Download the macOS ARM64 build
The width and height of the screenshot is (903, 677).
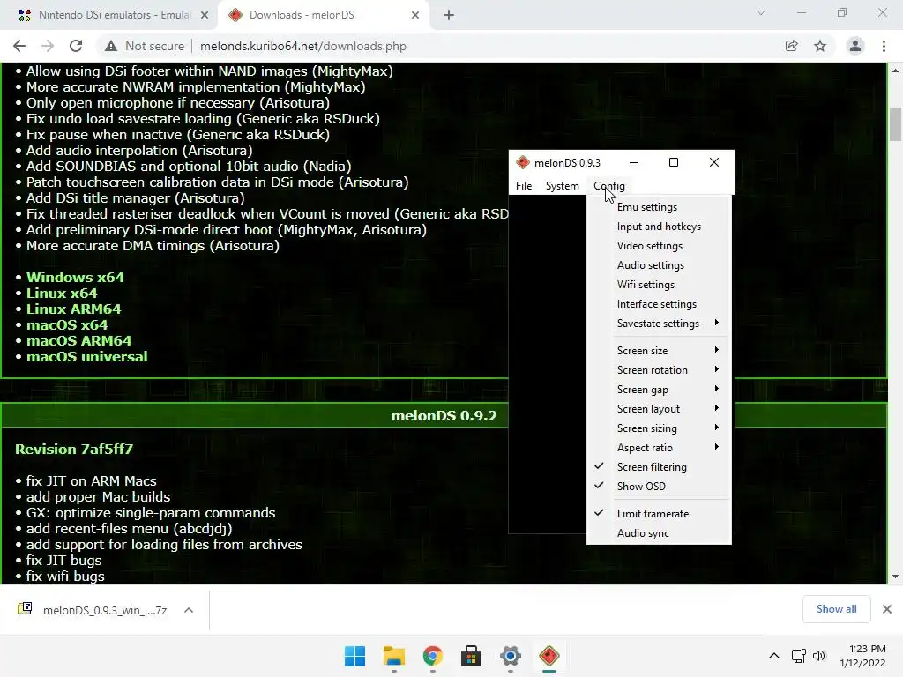pyautogui.click(x=78, y=341)
